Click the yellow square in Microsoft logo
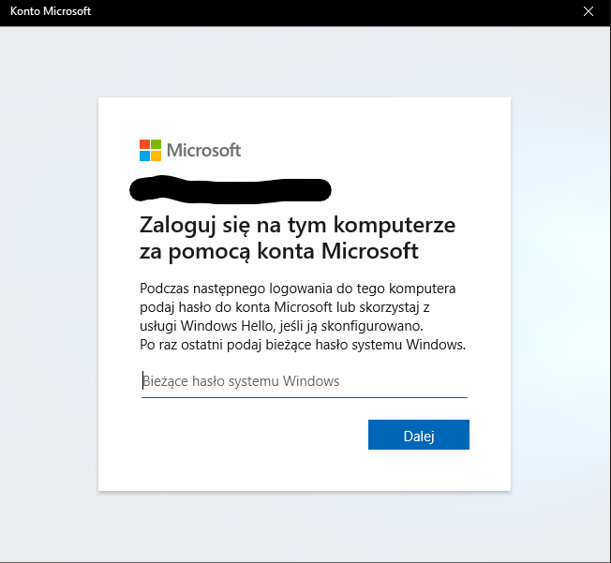The height and width of the screenshot is (563, 611). click(156, 156)
